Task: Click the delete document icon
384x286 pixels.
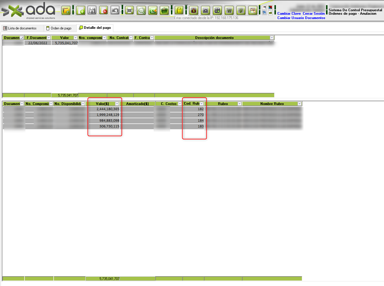Action: click(103, 11)
